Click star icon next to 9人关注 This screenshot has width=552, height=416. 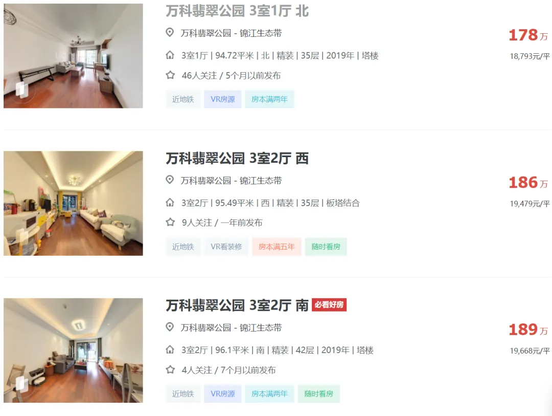coord(170,222)
